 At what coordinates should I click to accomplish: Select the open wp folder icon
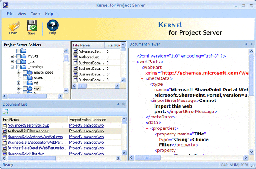click(30, 88)
